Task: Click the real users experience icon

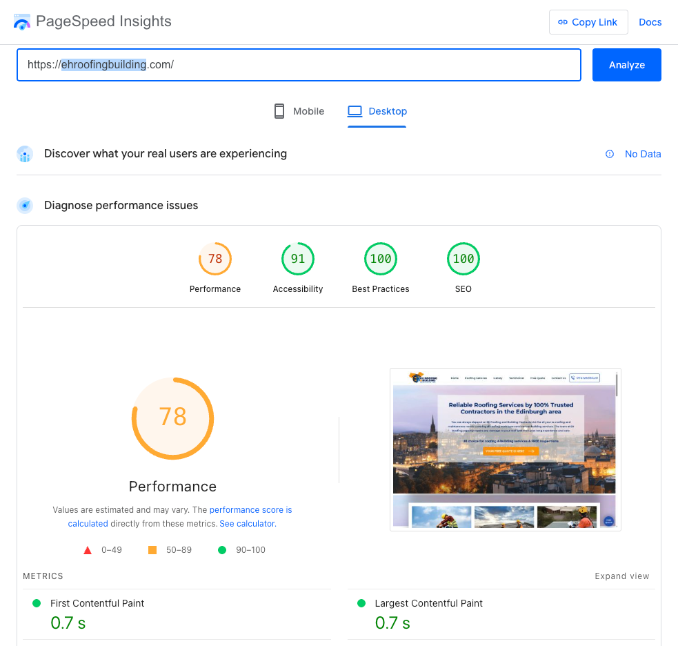Action: click(x=25, y=154)
